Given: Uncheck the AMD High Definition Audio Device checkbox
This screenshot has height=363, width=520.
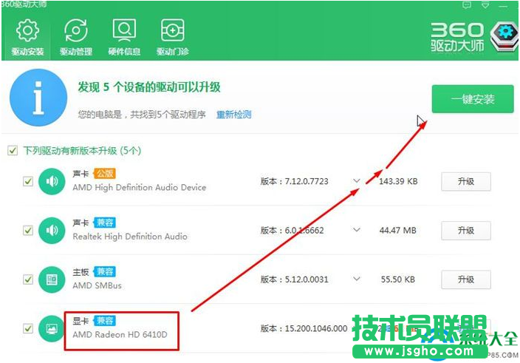Looking at the screenshot, I should (28, 181).
